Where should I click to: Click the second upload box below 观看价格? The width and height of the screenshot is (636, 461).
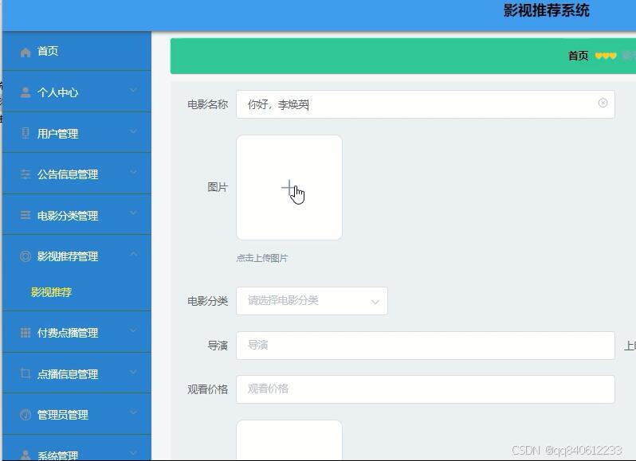tap(289, 440)
